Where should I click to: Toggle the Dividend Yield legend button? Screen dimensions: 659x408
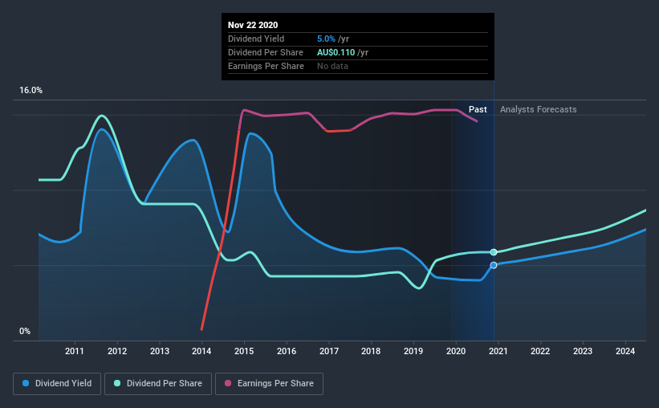(57, 384)
